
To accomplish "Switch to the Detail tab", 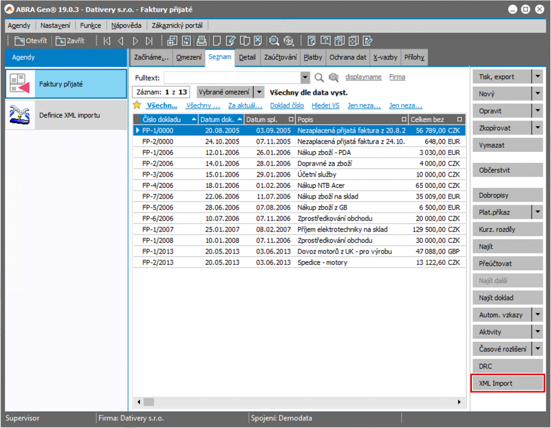I will point(248,57).
